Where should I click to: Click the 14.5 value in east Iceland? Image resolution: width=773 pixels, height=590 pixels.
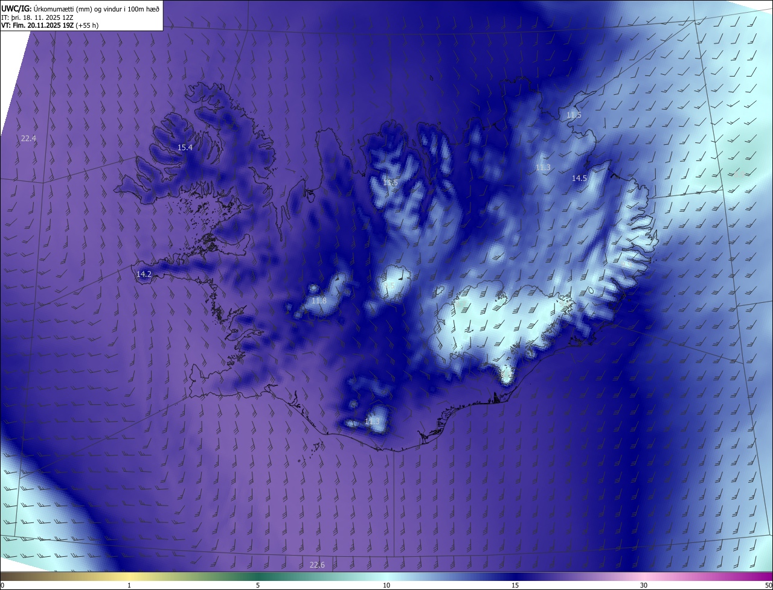coord(579,178)
